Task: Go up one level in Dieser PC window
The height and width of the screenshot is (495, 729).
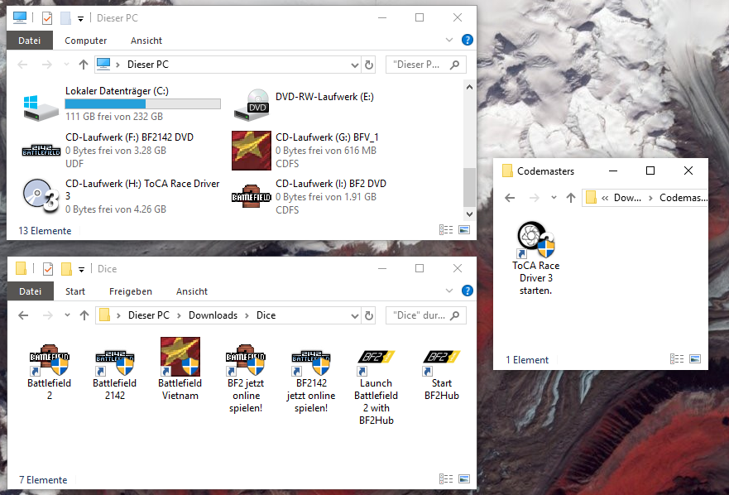Action: (84, 65)
